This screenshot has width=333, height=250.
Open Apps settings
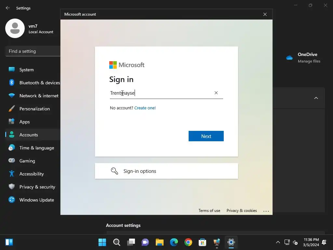click(x=33, y=122)
